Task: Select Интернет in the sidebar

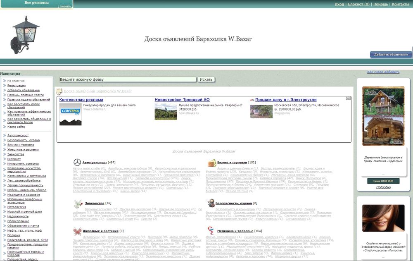Action: point(14,159)
